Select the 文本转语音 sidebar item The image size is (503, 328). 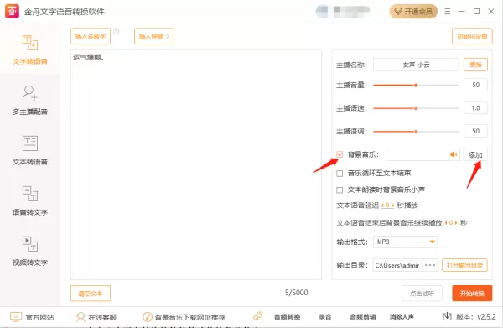(30, 150)
